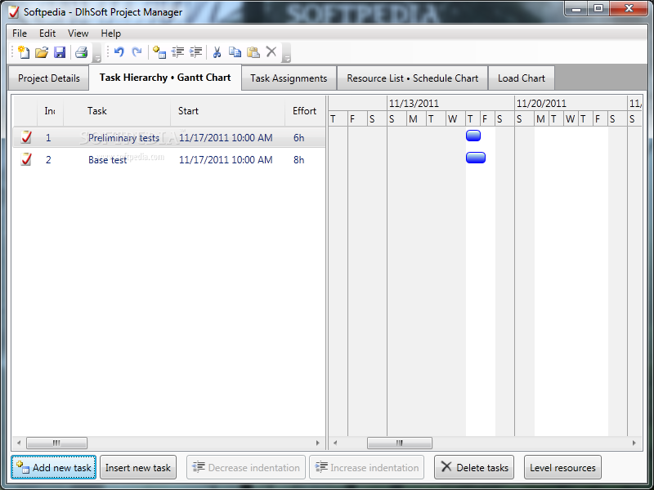The image size is (654, 490).
Task: Click the New project toolbar icon
Action: 24,52
